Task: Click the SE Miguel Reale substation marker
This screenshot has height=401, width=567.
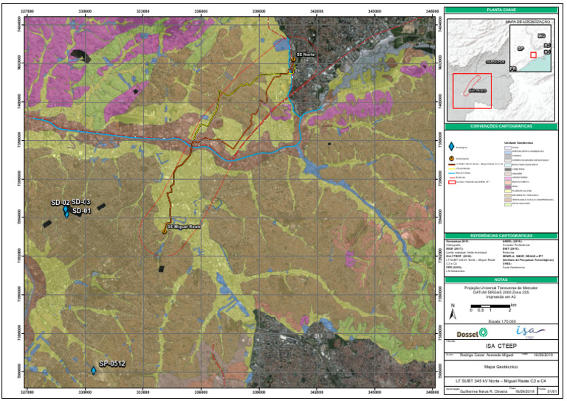Action: 164,231
